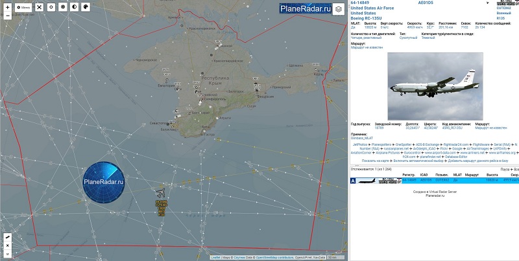Click the RC-135U aircraft photo
This screenshot has width=519, height=261.
tap(435, 86)
